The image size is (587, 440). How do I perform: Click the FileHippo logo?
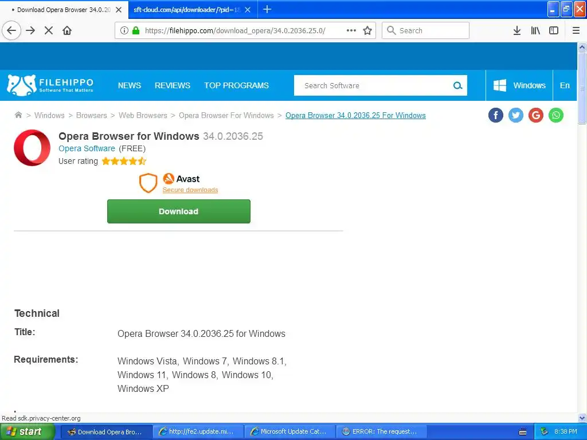[50, 85]
